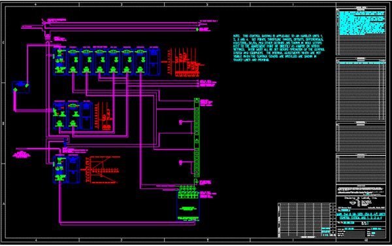This screenshot has width=392, height=246.
Task: Click the pink hexagon symbol at lower left
Action: tap(22, 154)
